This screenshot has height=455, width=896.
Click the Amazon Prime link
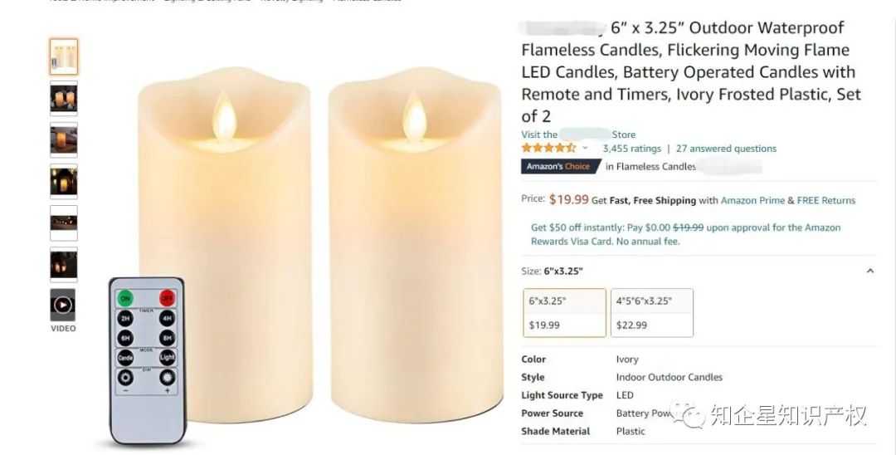click(x=752, y=200)
